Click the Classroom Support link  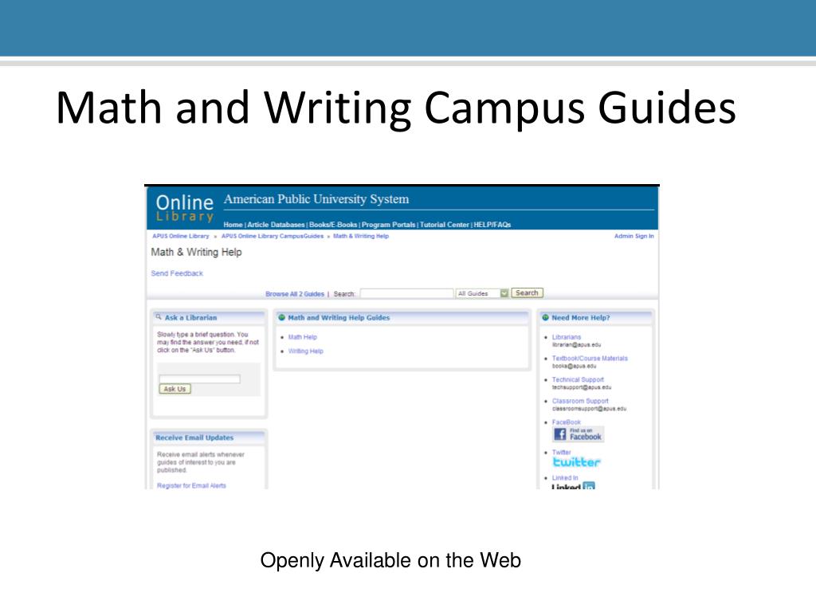pos(580,402)
